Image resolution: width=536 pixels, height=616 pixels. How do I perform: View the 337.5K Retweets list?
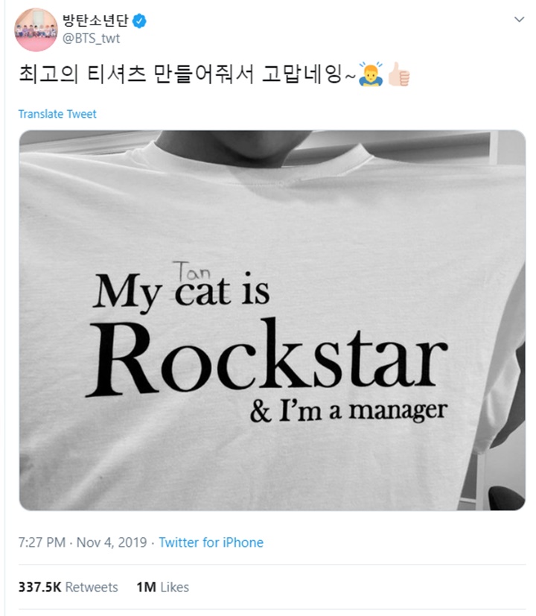click(x=68, y=587)
